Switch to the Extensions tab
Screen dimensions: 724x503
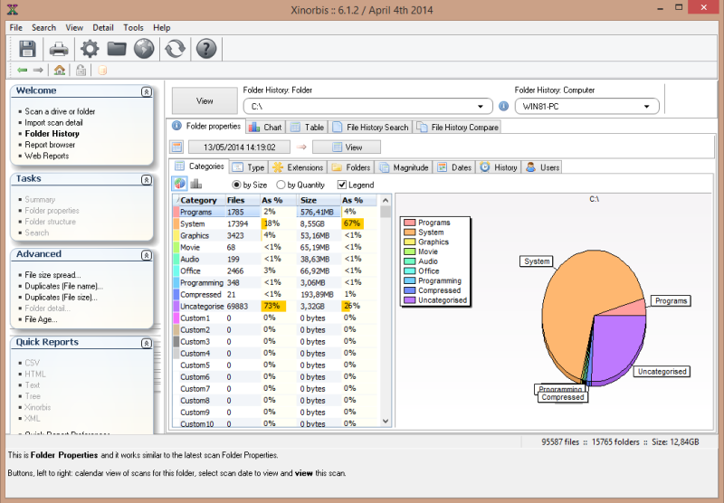pyautogui.click(x=299, y=167)
